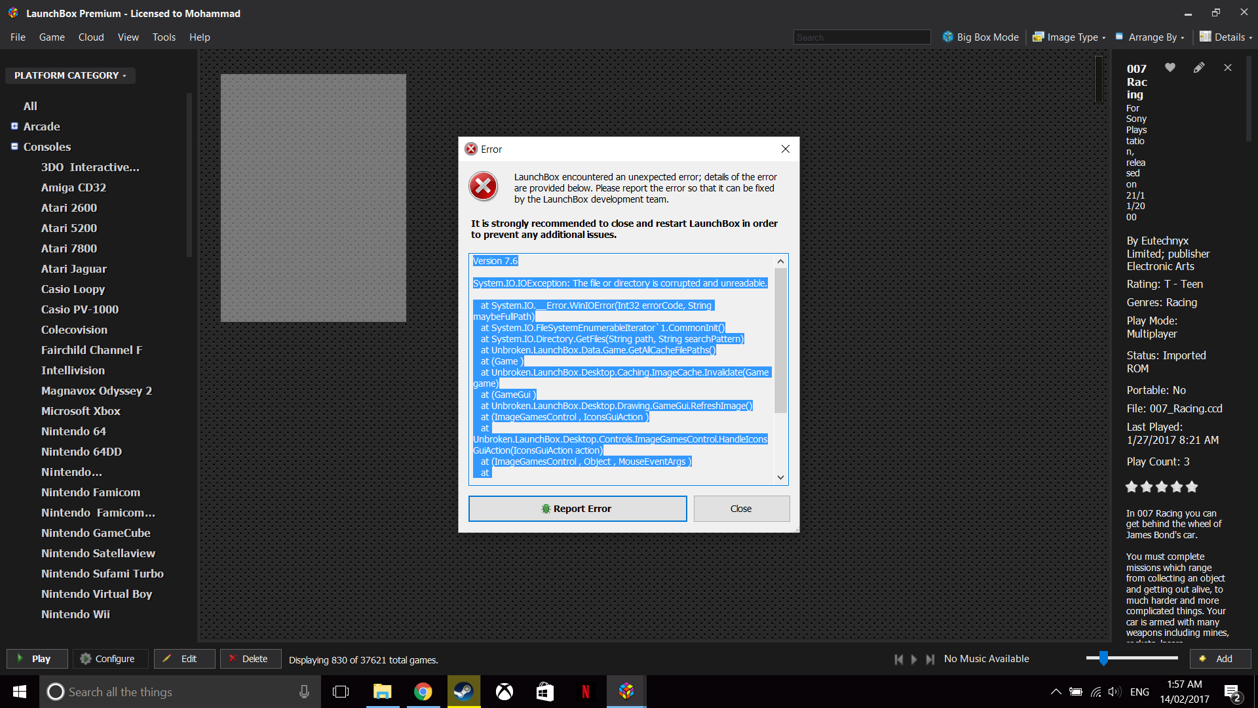
Task: Click the first rating star
Action: click(x=1132, y=486)
